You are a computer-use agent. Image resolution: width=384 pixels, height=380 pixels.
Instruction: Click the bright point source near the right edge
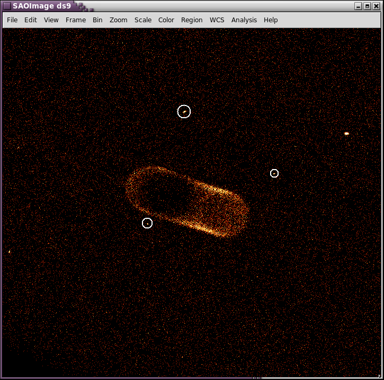[346, 134]
